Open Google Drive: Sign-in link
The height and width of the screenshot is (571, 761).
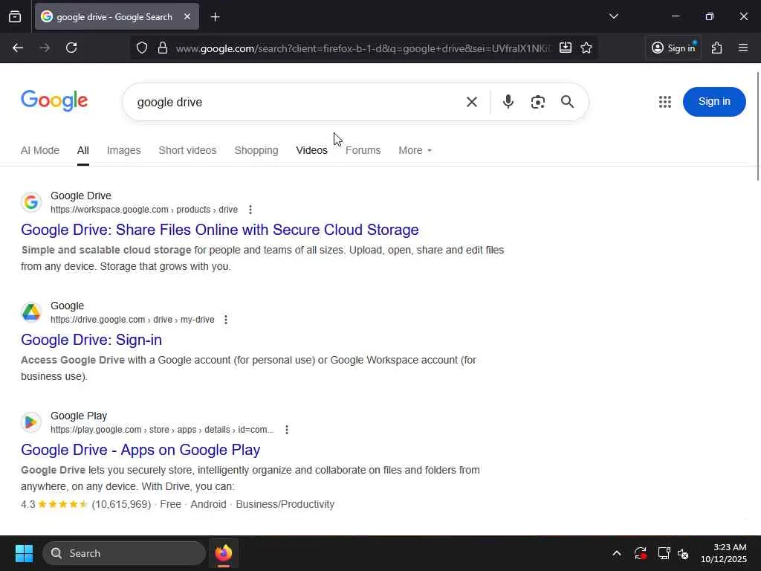coord(91,340)
